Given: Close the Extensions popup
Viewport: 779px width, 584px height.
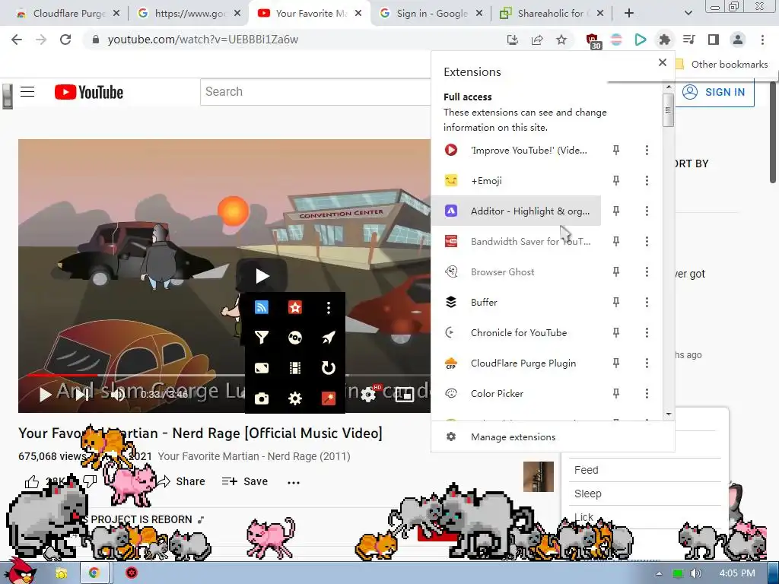Looking at the screenshot, I should (x=663, y=62).
